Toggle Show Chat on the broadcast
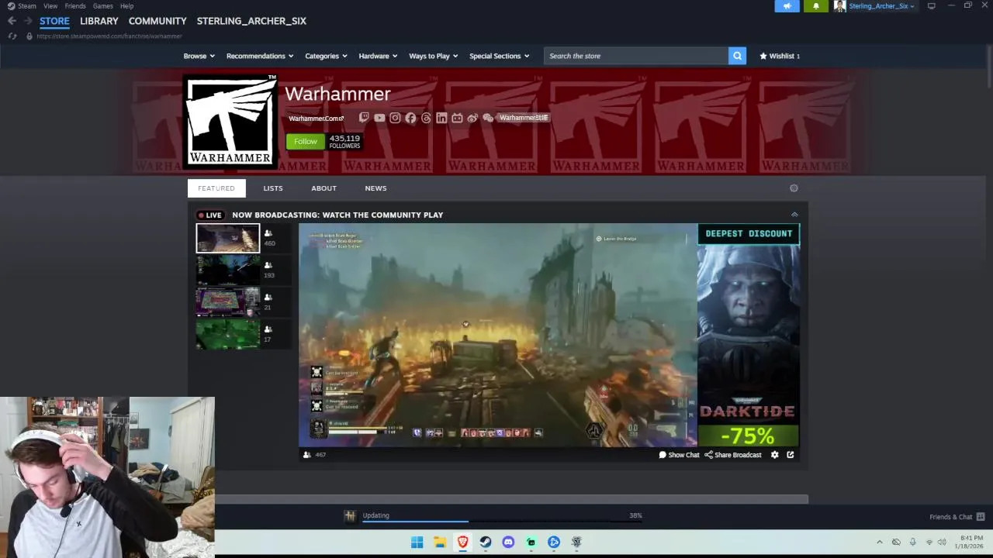 (x=679, y=455)
